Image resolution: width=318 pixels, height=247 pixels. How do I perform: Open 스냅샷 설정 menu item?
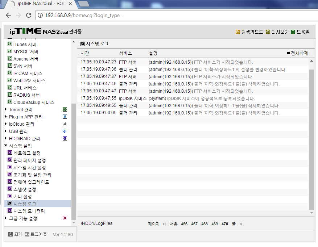click(25, 189)
